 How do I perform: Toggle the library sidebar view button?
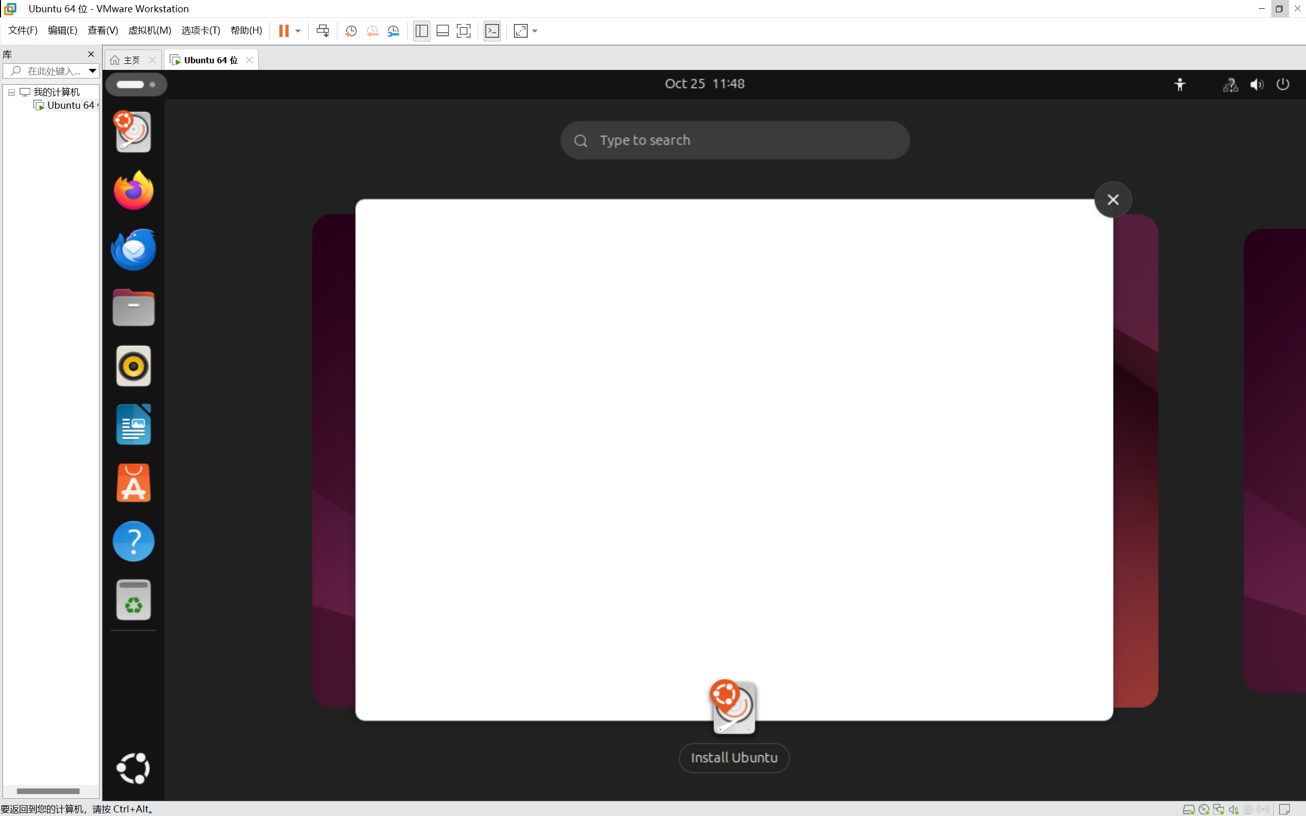pyautogui.click(x=422, y=31)
